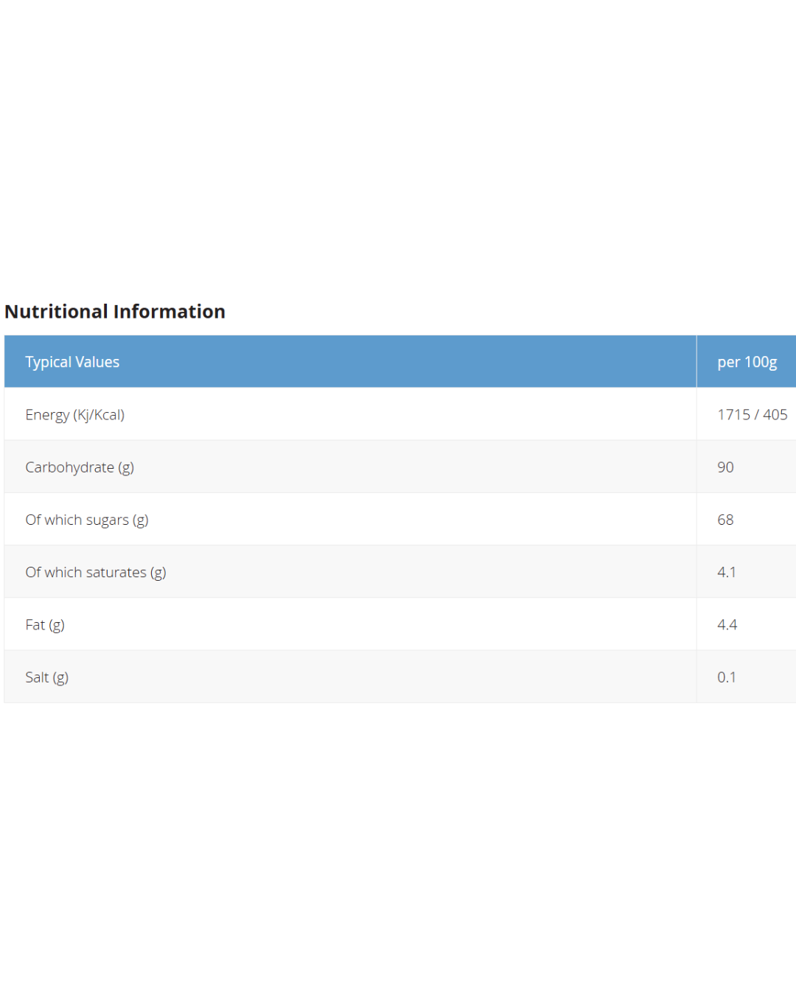Select the Of which sugars (g) label
Viewport: 796px width, 995px height.
[87, 520]
